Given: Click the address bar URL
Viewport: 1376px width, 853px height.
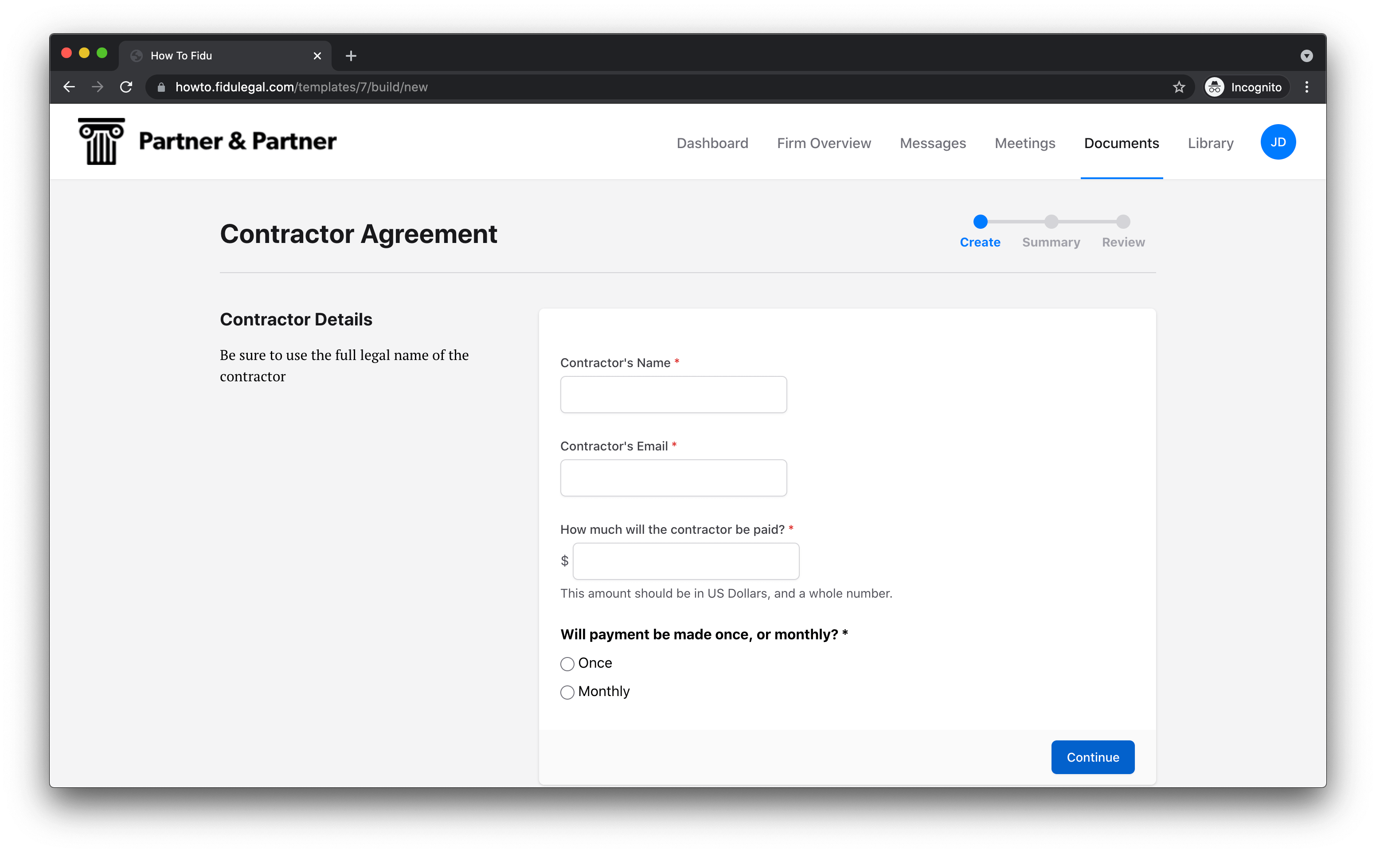Looking at the screenshot, I should pos(301,87).
